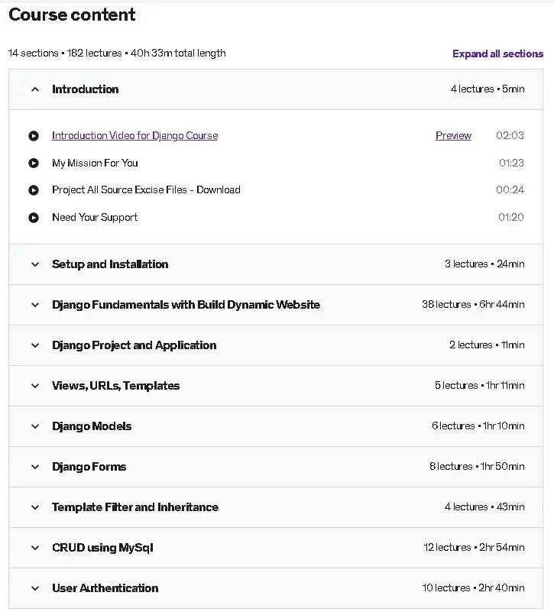
Task: Click Project All Source Excise Files - Download
Action: pyautogui.click(x=146, y=189)
